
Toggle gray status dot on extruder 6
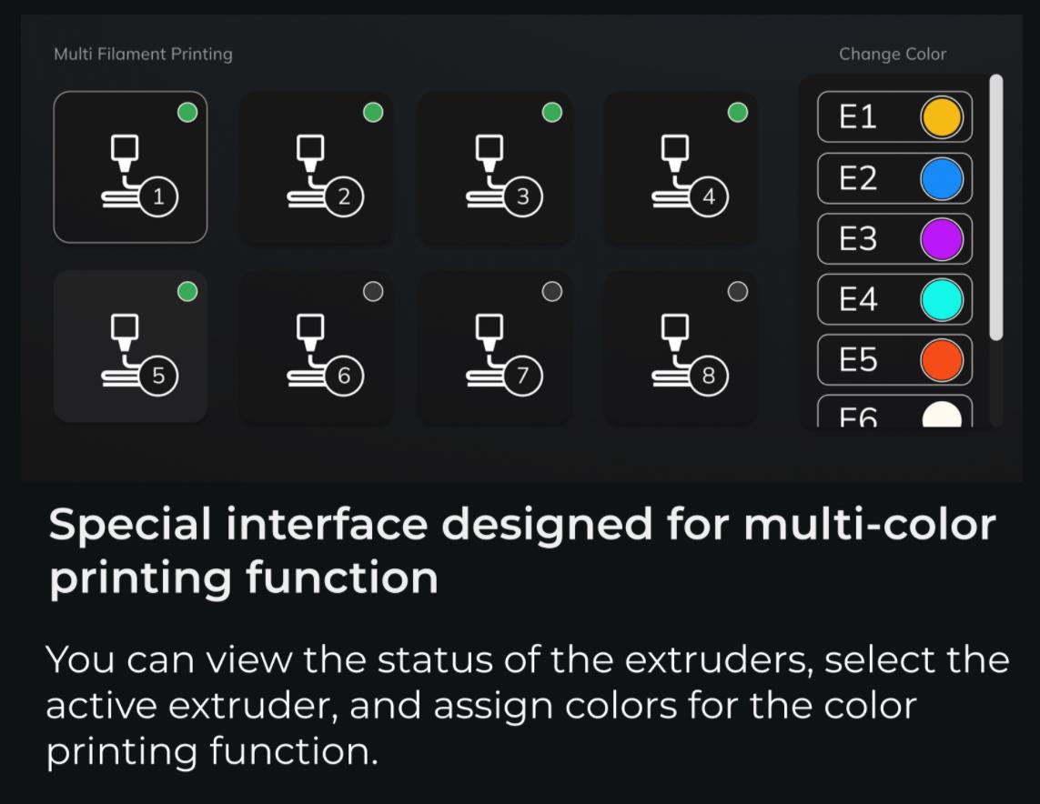373,291
